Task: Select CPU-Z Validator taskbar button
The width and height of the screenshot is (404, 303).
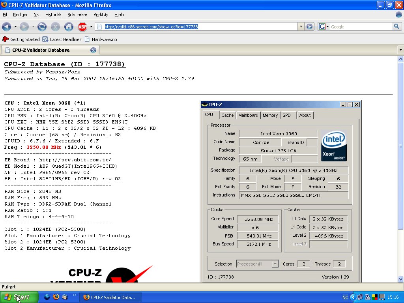Action: click(110, 297)
